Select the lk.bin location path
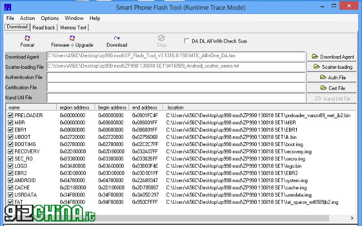362x226 pixels. [231, 137]
